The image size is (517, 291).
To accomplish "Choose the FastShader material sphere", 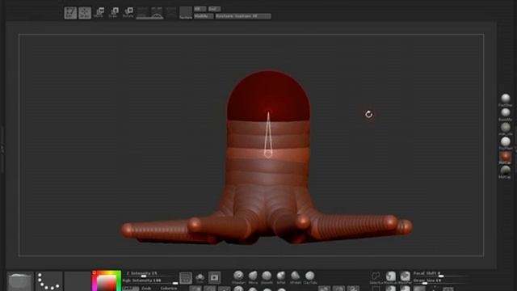I will 505,100.
